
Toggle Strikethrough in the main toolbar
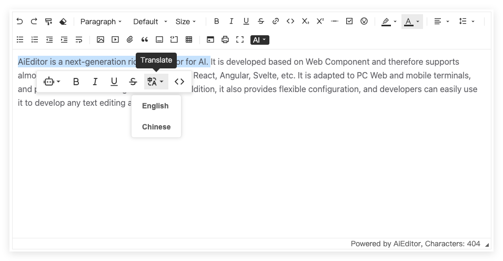tap(261, 22)
